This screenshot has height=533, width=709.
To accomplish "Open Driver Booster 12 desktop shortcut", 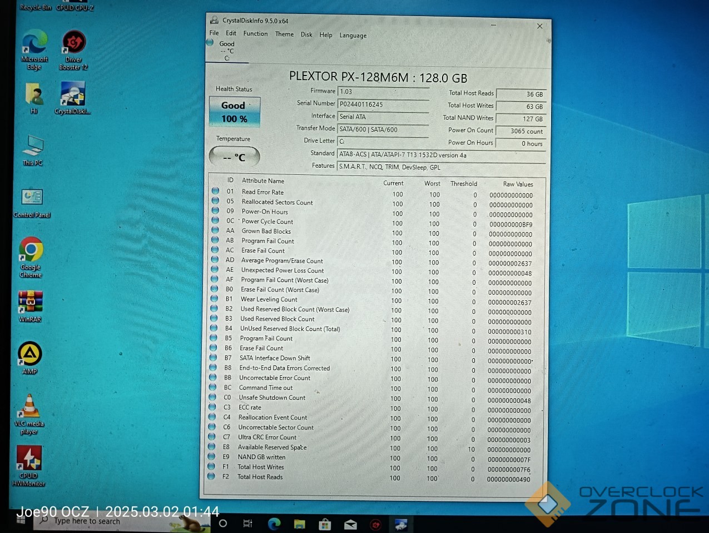I will (73, 50).
